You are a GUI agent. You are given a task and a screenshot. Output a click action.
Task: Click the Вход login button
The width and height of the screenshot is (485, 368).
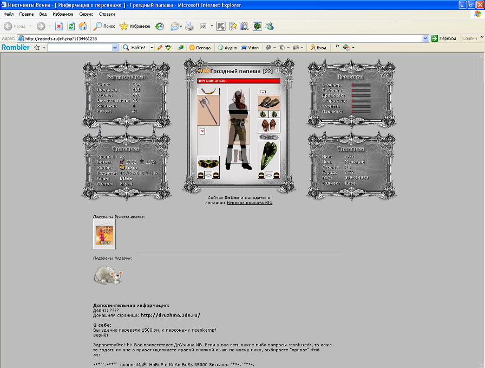318,48
